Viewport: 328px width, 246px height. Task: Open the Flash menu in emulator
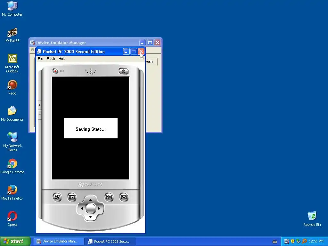coord(51,59)
